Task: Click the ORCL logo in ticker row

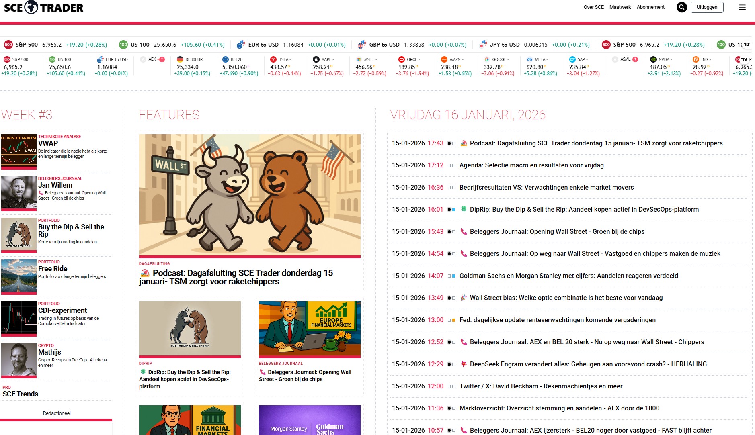Action: (401, 59)
